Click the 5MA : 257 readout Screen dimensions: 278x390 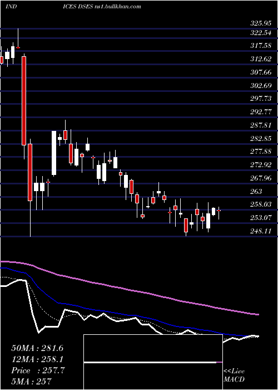point(31,381)
